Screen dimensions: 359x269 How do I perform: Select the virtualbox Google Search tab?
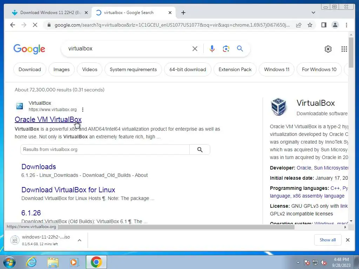click(134, 13)
